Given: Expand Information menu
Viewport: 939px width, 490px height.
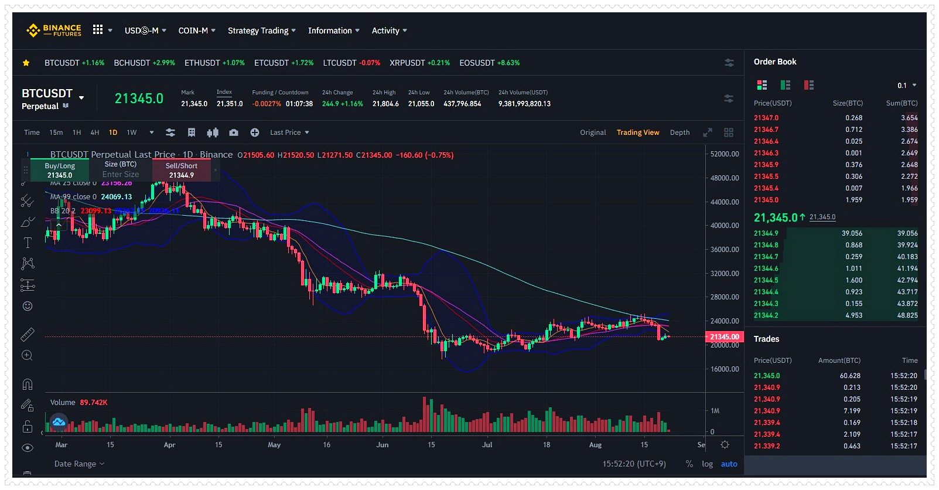Looking at the screenshot, I should point(334,30).
